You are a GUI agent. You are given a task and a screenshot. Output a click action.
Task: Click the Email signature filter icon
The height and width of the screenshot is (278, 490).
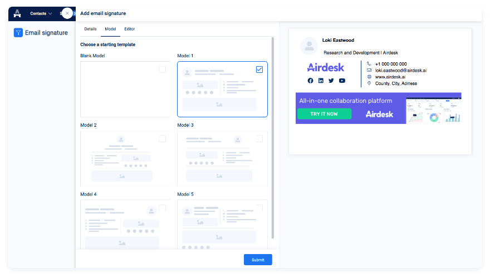click(x=18, y=32)
